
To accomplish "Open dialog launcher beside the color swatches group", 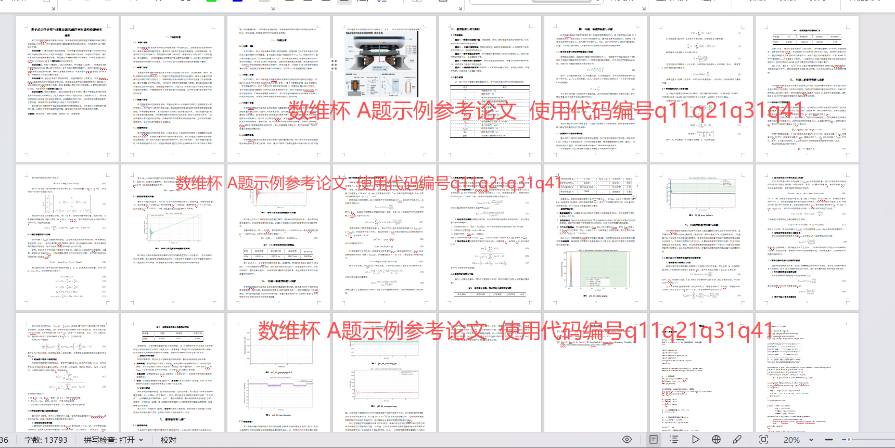I will pos(273,8).
